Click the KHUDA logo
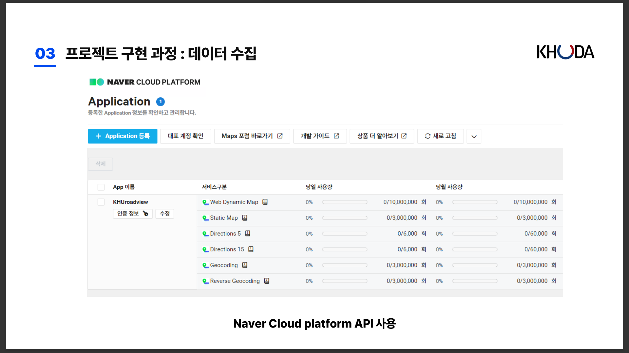Image resolution: width=629 pixels, height=353 pixels. tap(565, 52)
